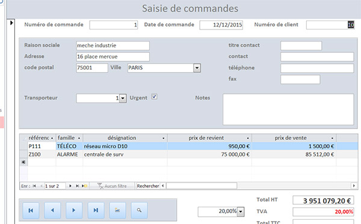Click the magnifying glass search button

(x=139, y=210)
